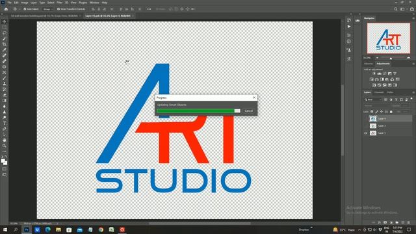Open the Layers panel menu
This screenshot has height=234, width=416.
[413, 92]
